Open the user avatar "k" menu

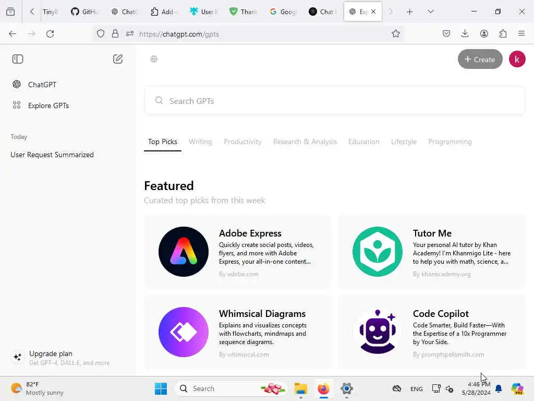coord(517,59)
